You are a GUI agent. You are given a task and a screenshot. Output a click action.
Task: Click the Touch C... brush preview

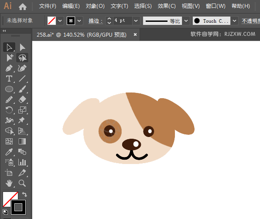(x=212, y=21)
